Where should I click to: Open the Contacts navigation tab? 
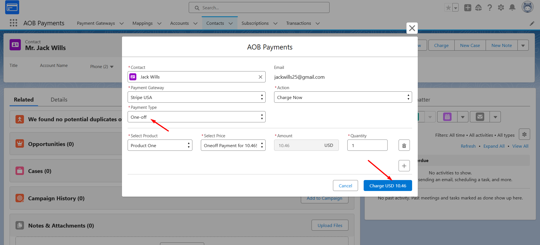pyautogui.click(x=215, y=23)
